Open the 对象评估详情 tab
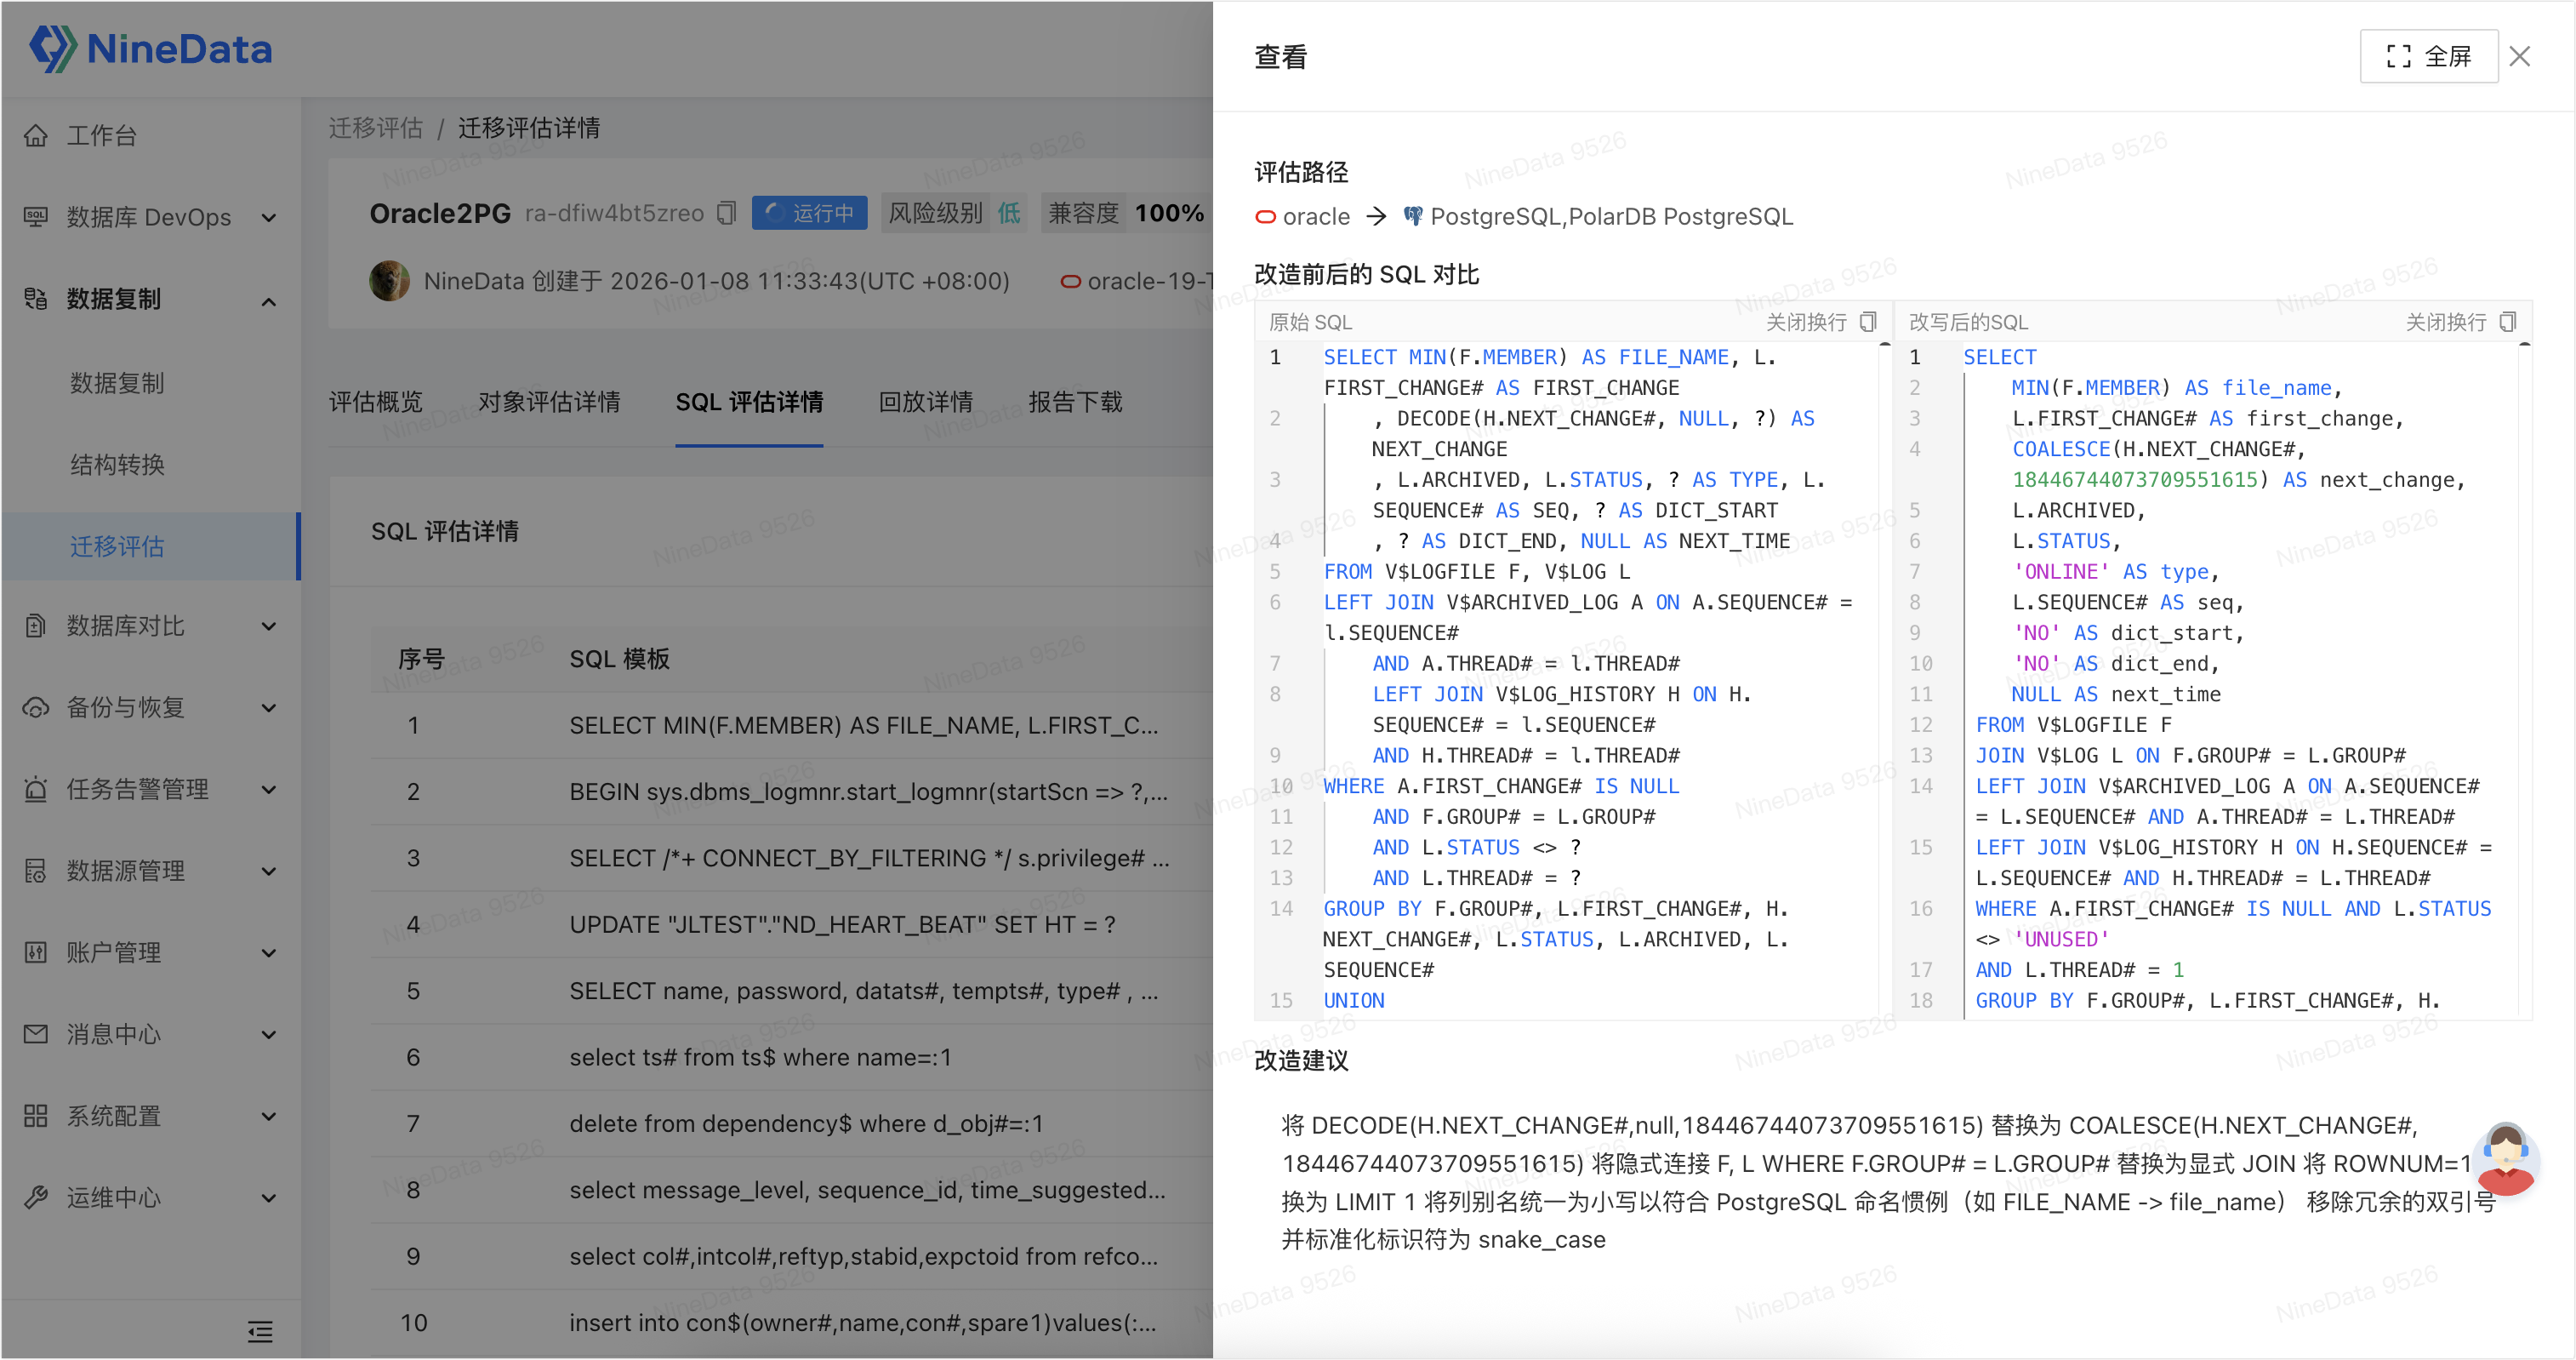 pos(551,402)
